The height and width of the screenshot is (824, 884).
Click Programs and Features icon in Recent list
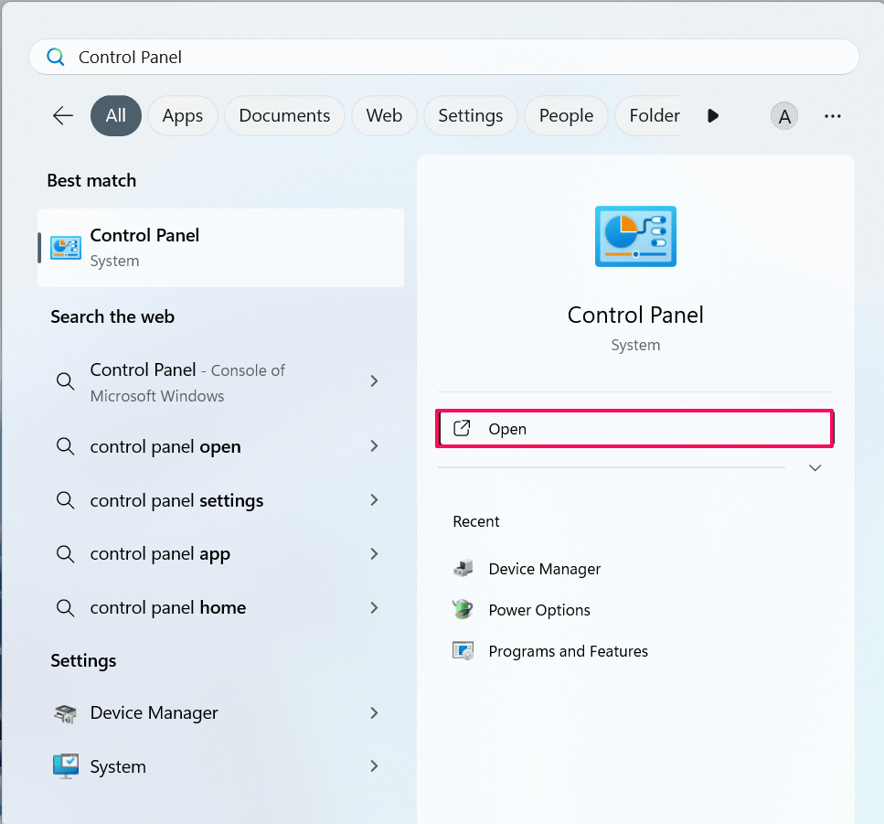[x=463, y=651]
